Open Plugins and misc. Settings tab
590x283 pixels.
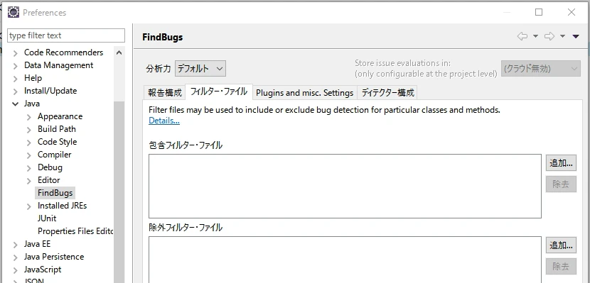305,93
